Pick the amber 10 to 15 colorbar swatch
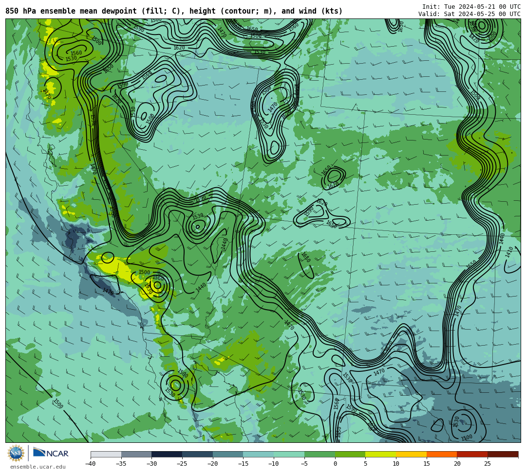Image resolution: width=526 pixels, height=473 pixels. [x=411, y=454]
